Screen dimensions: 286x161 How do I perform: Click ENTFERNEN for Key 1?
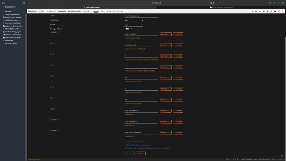pos(178,45)
